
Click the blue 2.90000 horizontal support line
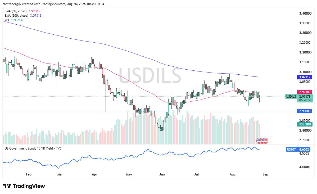[150, 111]
